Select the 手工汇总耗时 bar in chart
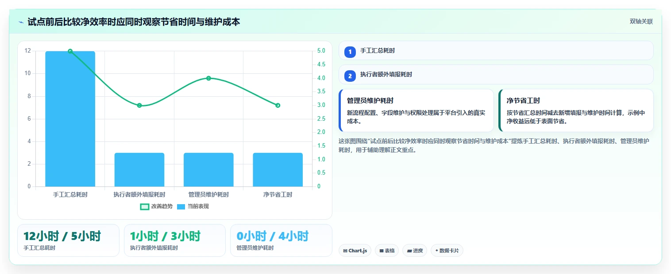671x274 pixels. point(70,119)
